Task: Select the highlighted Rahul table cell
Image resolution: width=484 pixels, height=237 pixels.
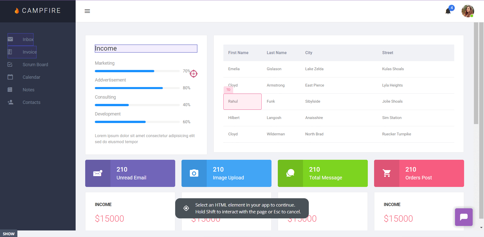Action: (x=242, y=101)
